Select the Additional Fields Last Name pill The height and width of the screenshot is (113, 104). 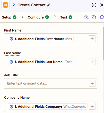point(40,62)
